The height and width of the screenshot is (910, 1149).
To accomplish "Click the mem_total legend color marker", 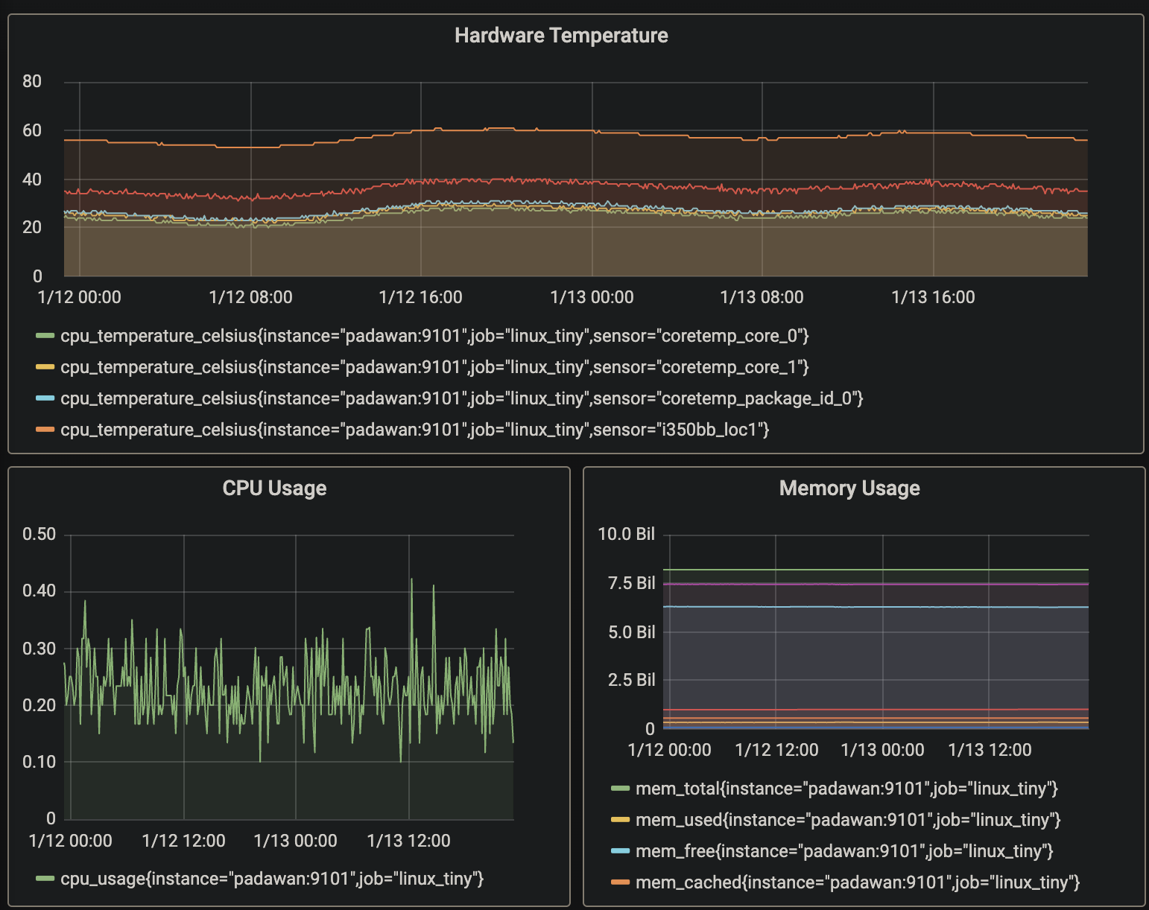I will pyautogui.click(x=619, y=789).
